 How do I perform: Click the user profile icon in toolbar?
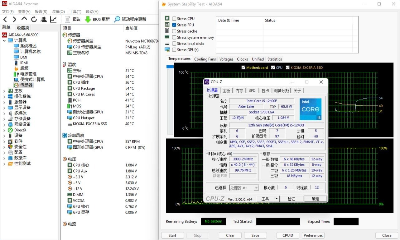point(44,19)
